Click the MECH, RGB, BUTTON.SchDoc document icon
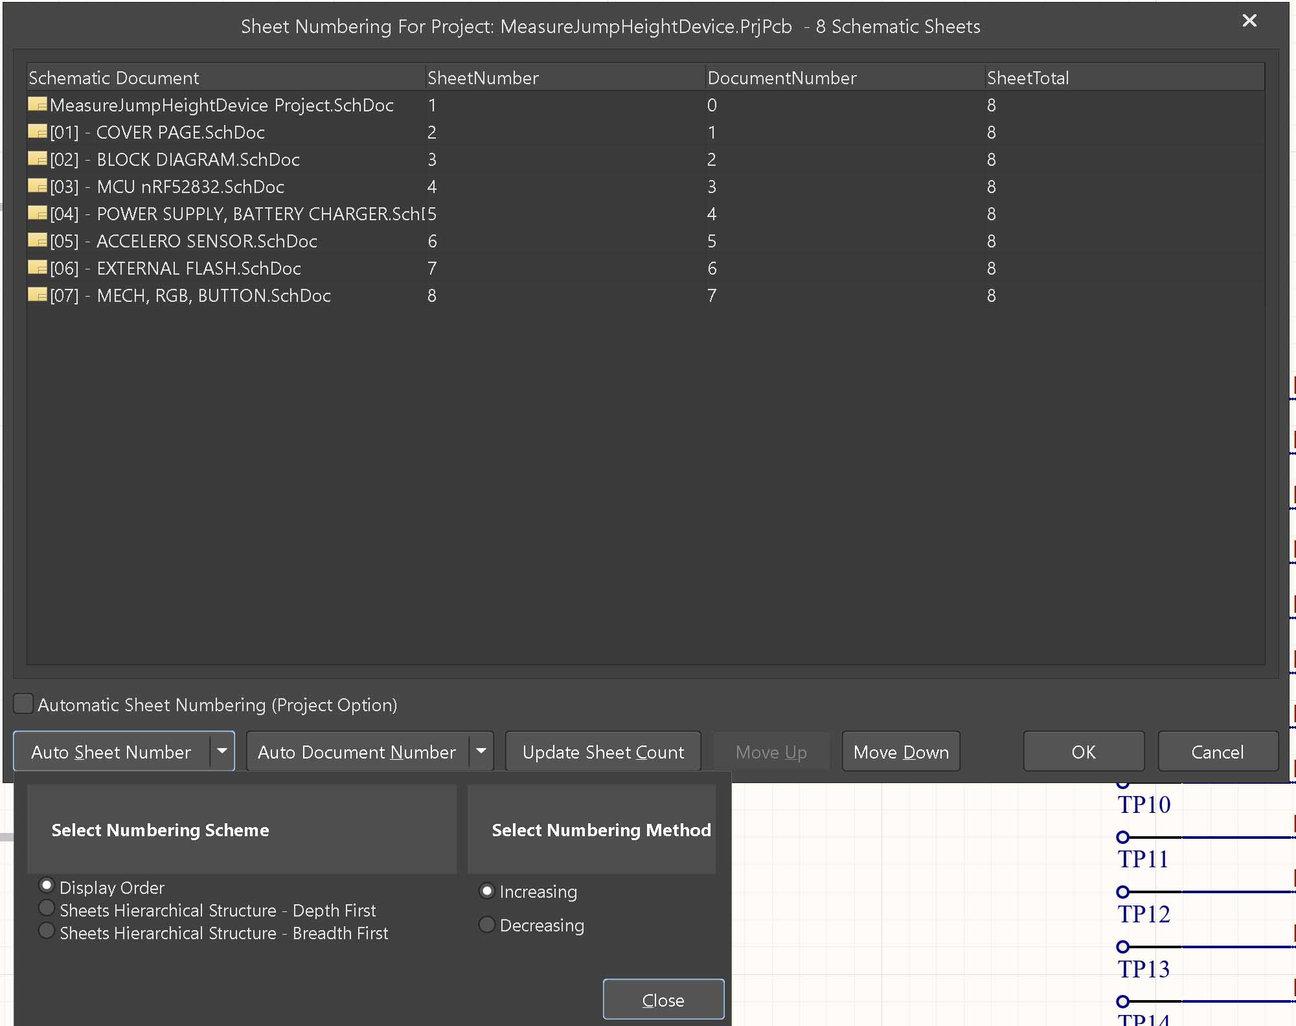 [38, 295]
